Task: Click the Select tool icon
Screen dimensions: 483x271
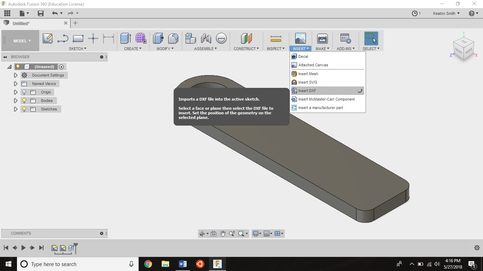Action: (x=371, y=38)
